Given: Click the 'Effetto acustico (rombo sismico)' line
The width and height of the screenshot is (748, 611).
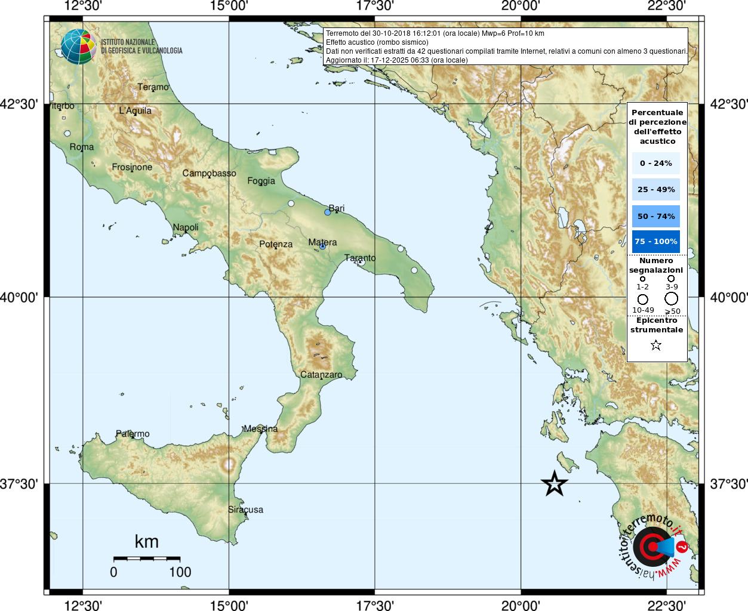Looking at the screenshot, I should point(377,42).
